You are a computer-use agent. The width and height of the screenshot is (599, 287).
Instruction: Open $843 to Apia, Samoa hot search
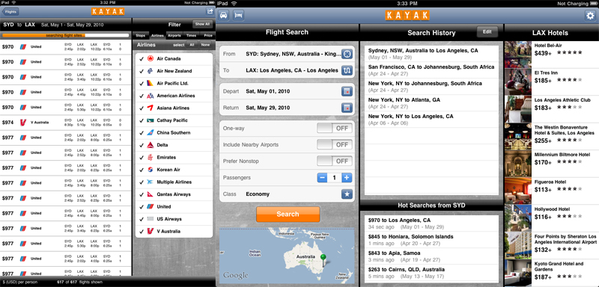click(432, 256)
